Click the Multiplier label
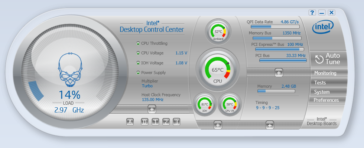Screen dimensions: 364x148 pos(150,81)
